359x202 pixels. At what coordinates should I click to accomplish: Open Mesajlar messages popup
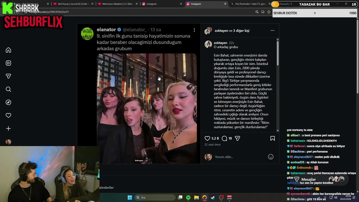pyautogui.click(x=320, y=179)
